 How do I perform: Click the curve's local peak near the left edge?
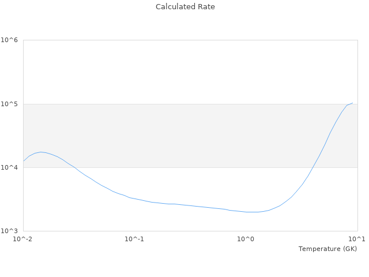coord(41,152)
